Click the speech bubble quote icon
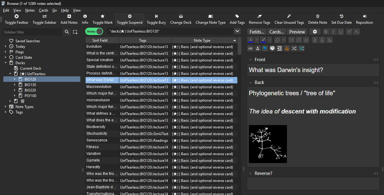 272,48
